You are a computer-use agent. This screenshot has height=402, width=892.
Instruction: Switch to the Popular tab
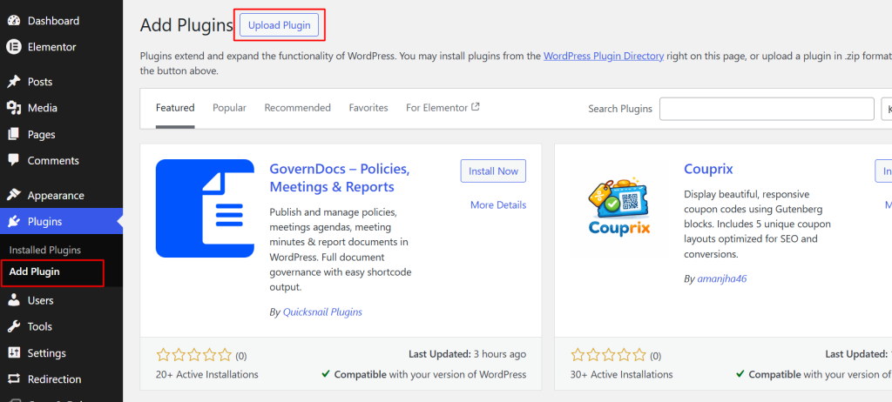click(x=229, y=108)
